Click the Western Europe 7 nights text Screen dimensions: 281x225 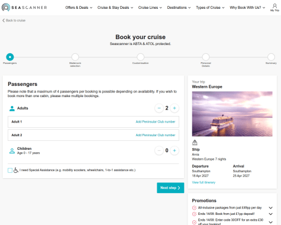click(x=209, y=159)
